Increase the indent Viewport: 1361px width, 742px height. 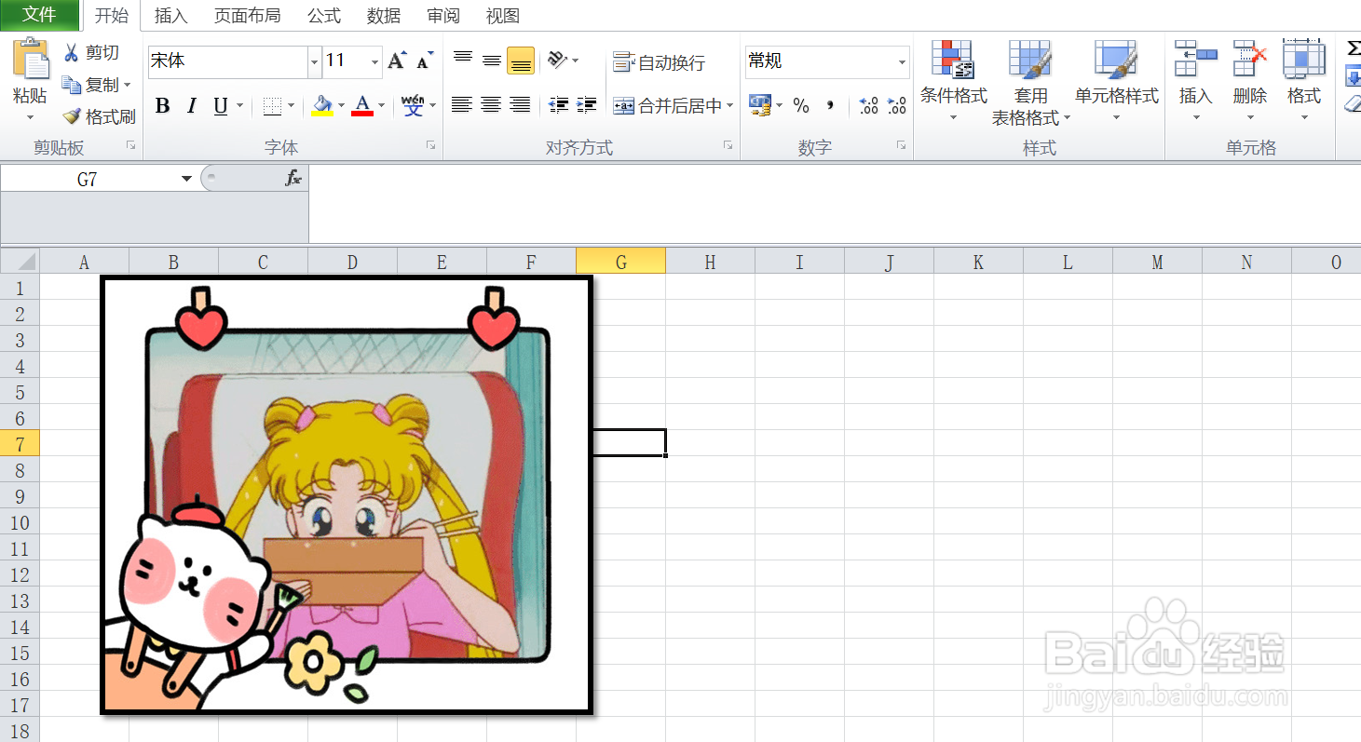(587, 105)
